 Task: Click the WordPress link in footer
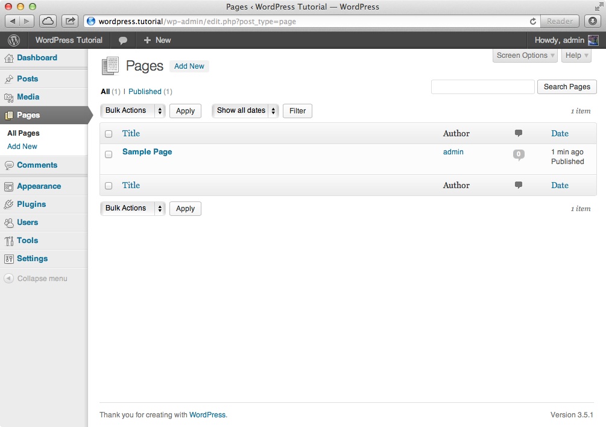click(207, 414)
